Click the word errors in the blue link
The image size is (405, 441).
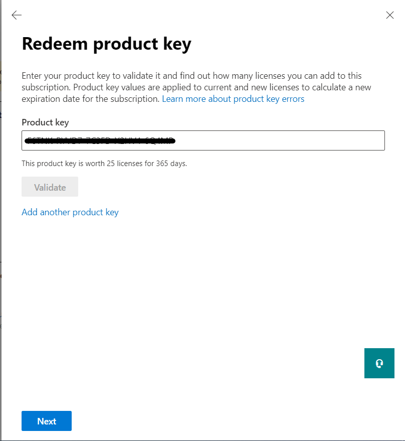[293, 99]
